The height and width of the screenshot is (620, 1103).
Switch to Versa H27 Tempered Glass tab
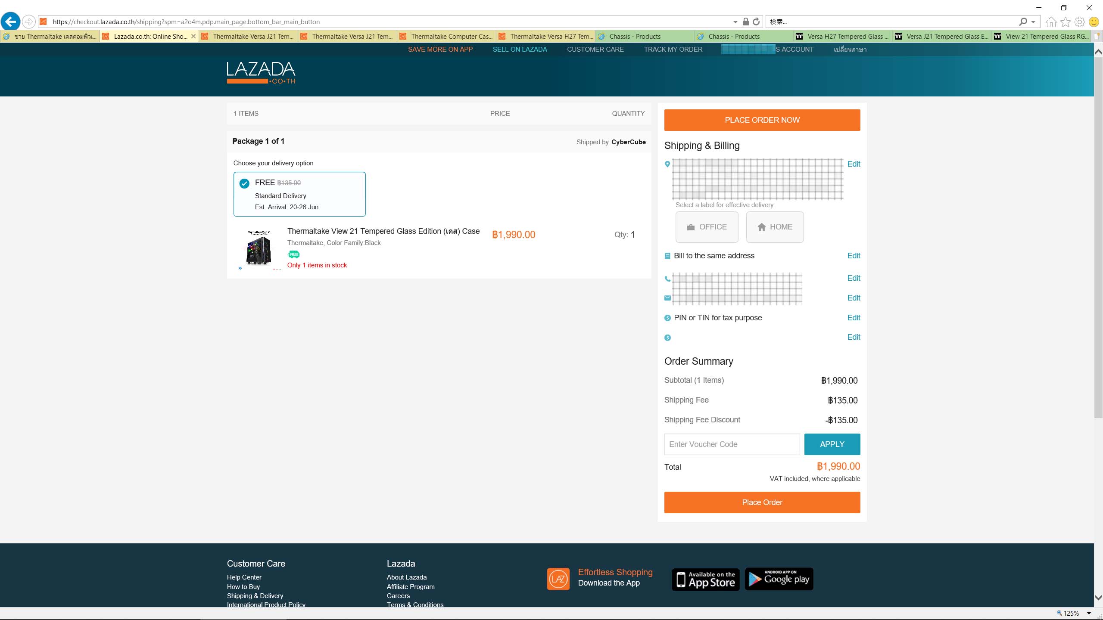[x=843, y=36]
